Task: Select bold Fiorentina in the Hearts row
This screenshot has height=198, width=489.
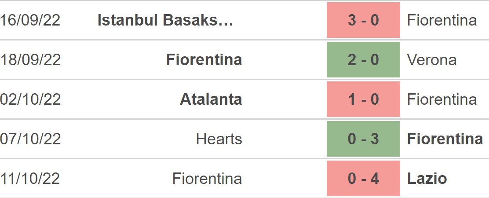Action: (x=445, y=139)
